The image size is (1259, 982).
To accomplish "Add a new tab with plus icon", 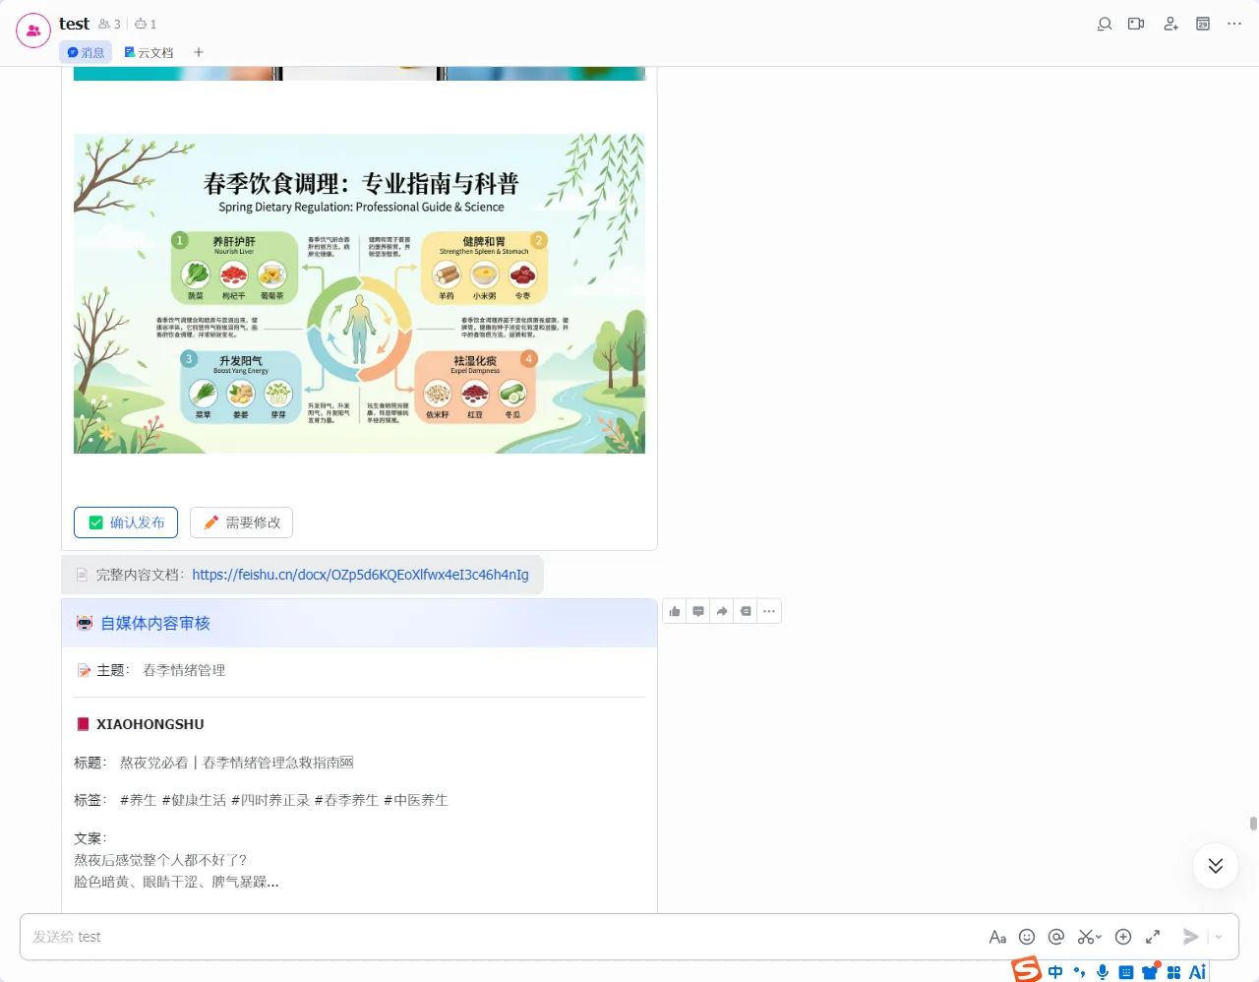I will pos(199,52).
